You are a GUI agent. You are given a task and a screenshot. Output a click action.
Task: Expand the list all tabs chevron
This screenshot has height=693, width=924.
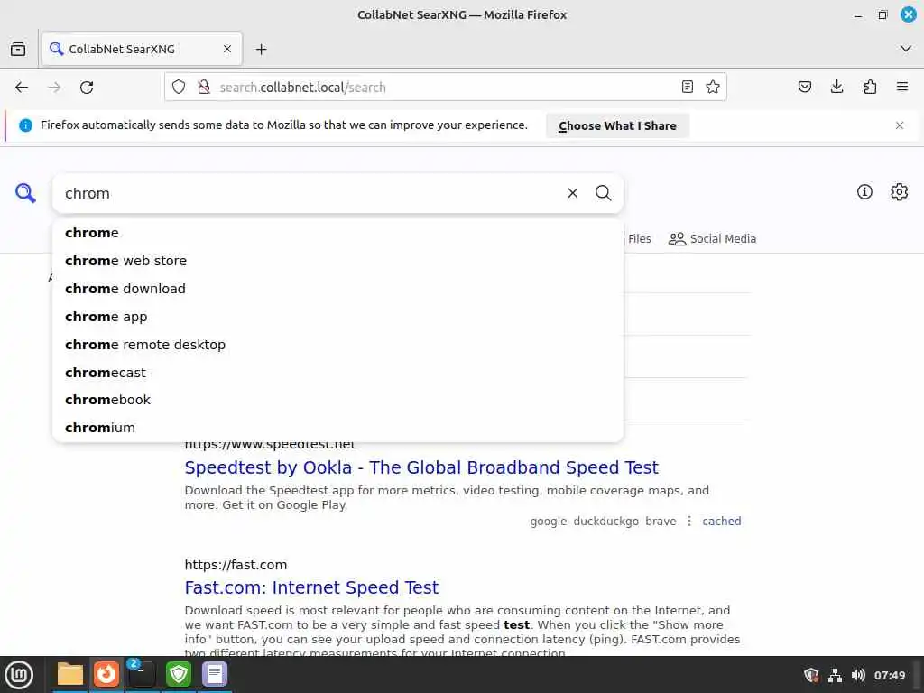click(906, 49)
